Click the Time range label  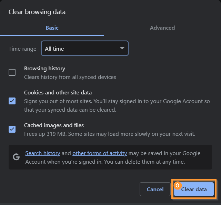coord(22,49)
